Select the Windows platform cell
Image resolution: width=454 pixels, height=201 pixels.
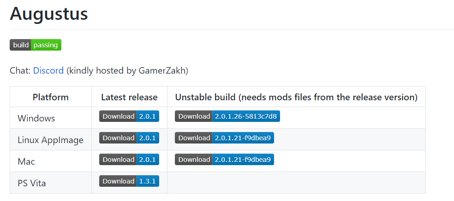point(36,118)
